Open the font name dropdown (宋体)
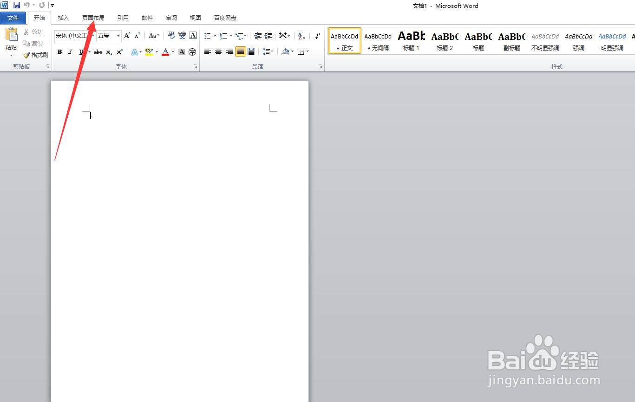This screenshot has width=635, height=402. click(93, 36)
